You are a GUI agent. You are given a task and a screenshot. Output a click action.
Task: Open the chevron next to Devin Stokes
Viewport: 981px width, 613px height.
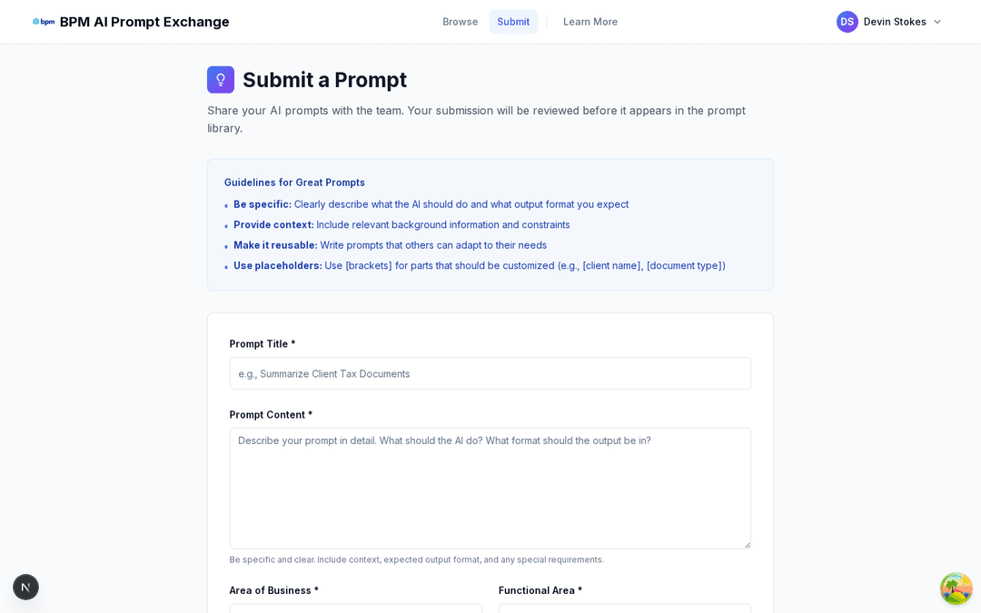pos(936,22)
